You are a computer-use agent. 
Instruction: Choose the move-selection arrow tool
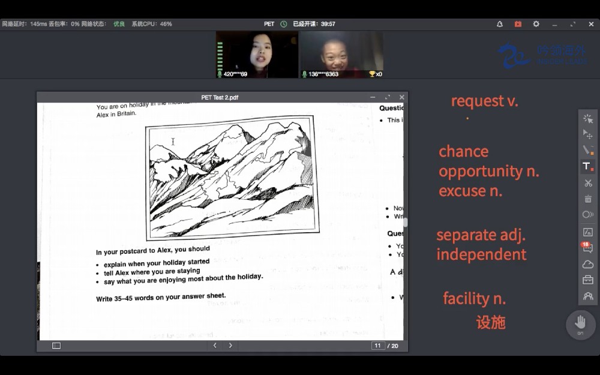[587, 134]
